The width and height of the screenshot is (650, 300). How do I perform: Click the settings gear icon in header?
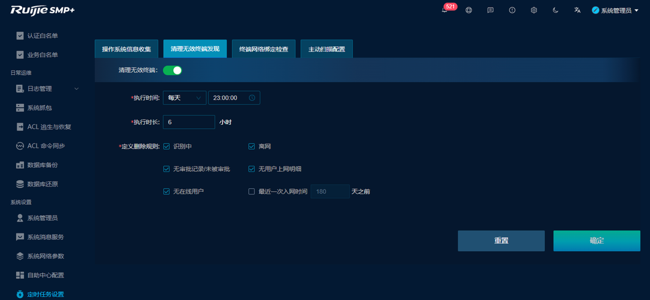[x=534, y=10]
